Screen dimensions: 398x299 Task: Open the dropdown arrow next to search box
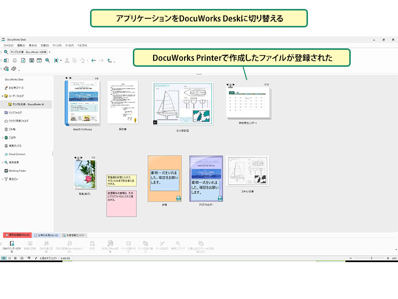click(x=50, y=52)
